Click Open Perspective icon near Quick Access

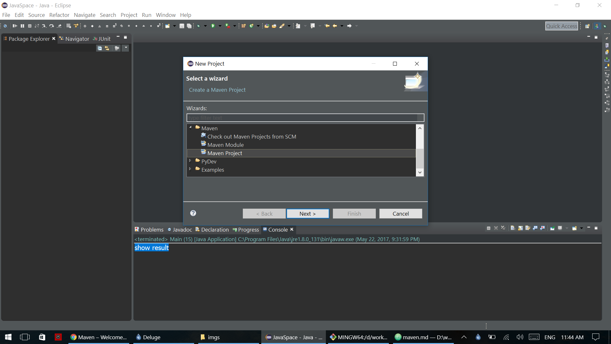coord(587,26)
